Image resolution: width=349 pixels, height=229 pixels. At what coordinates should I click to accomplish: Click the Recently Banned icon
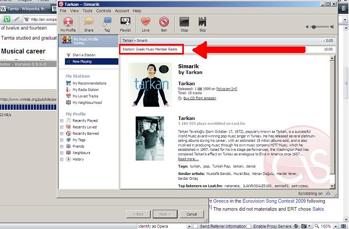(69, 133)
